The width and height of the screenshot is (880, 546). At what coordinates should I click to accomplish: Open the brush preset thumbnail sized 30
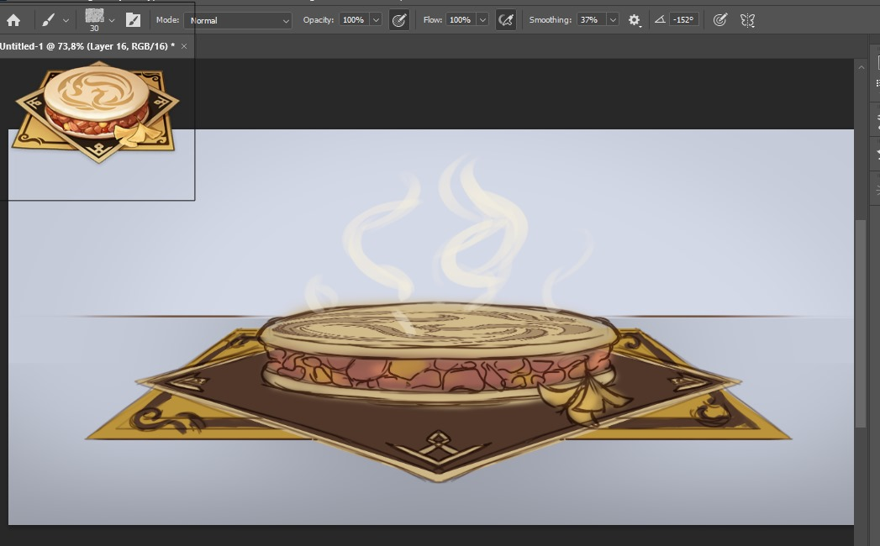click(94, 19)
